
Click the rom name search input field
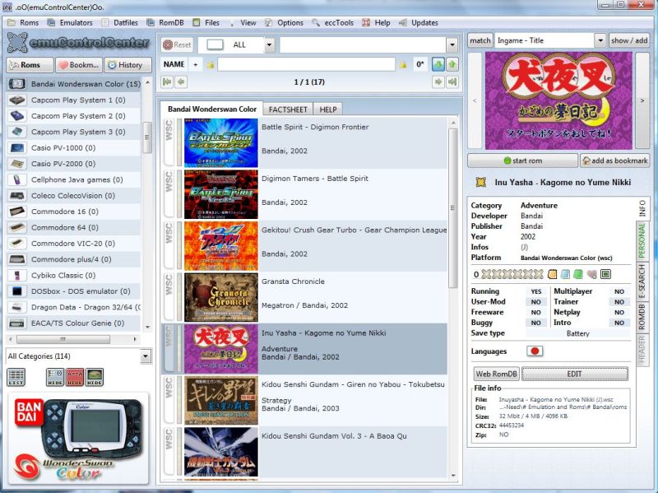(306, 64)
